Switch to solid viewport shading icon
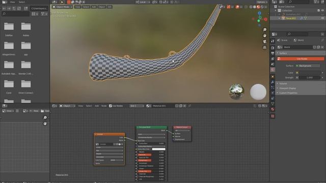Screen dimensions: 326x183 click(x=255, y=7)
